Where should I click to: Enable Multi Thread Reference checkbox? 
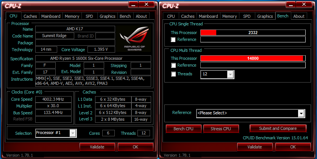pos(173,65)
